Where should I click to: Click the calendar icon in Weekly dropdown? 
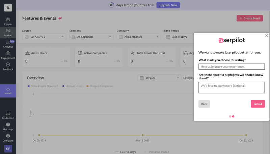pos(142,78)
